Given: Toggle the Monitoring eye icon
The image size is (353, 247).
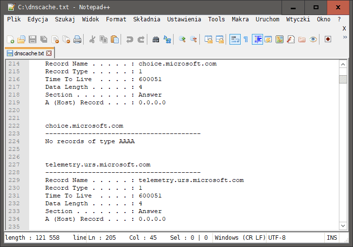Looking at the screenshot, I should click(313, 39).
